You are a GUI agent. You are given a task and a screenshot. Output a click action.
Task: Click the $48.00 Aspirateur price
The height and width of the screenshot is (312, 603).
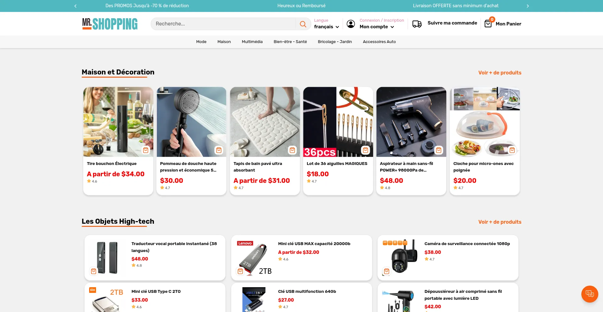click(391, 181)
